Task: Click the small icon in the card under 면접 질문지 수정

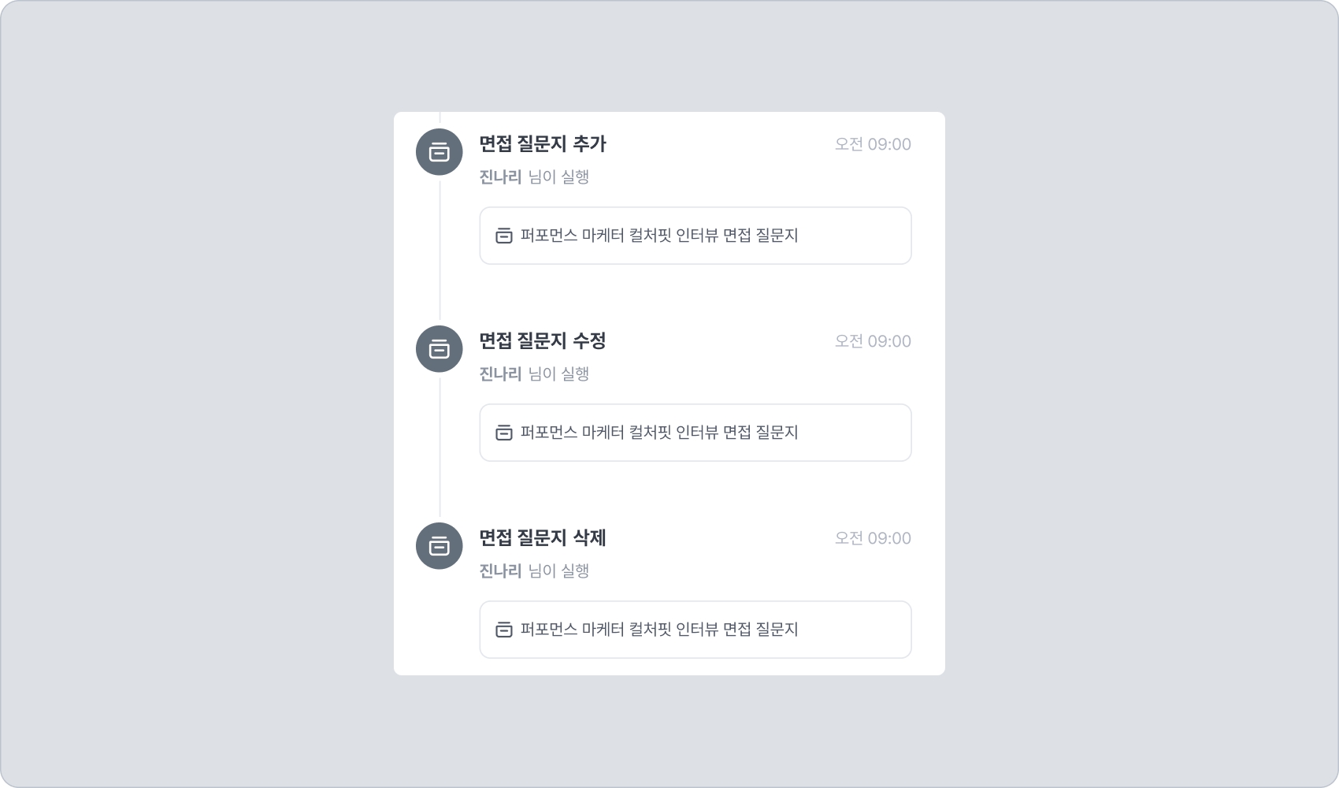Action: point(503,433)
